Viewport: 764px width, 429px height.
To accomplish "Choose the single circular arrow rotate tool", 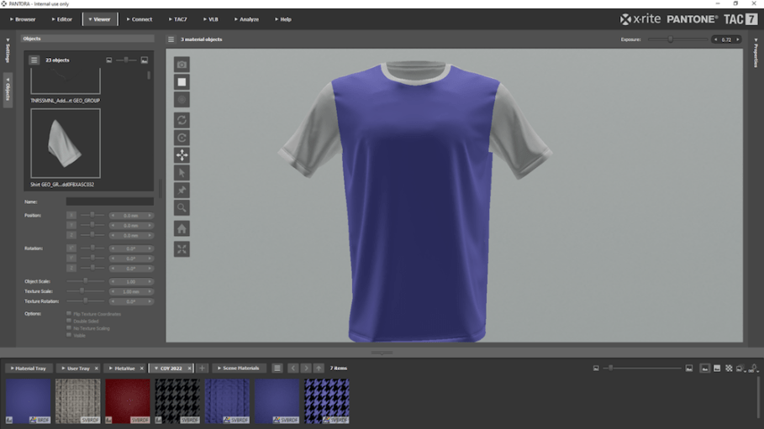I will (x=182, y=138).
